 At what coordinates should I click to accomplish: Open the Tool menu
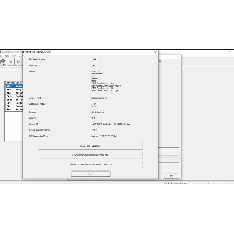coord(7,56)
